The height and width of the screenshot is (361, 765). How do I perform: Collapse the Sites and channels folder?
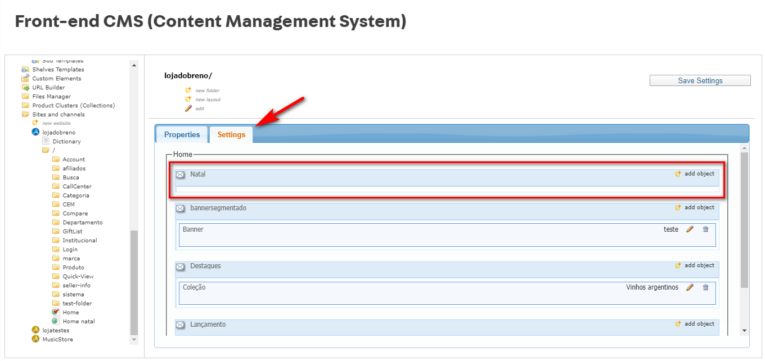tap(26, 115)
